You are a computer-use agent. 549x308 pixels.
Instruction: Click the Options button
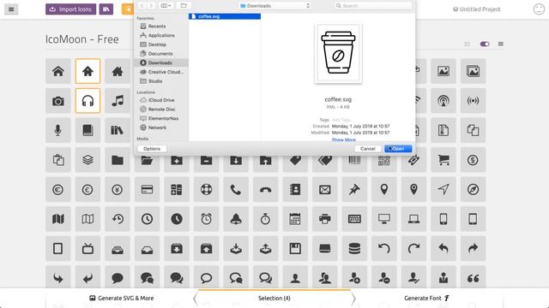coord(152,149)
